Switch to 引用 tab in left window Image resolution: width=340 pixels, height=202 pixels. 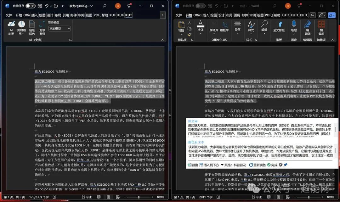[66, 15]
